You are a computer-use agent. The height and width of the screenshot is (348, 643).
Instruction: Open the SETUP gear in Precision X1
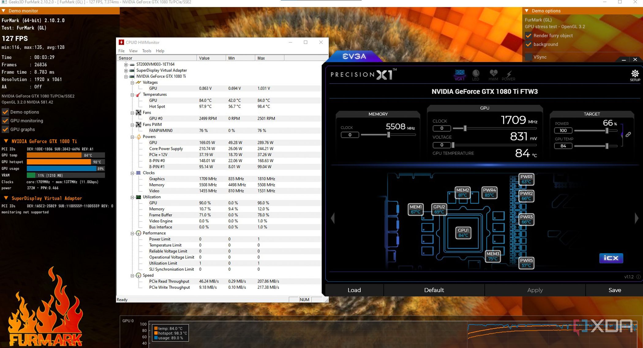(635, 75)
